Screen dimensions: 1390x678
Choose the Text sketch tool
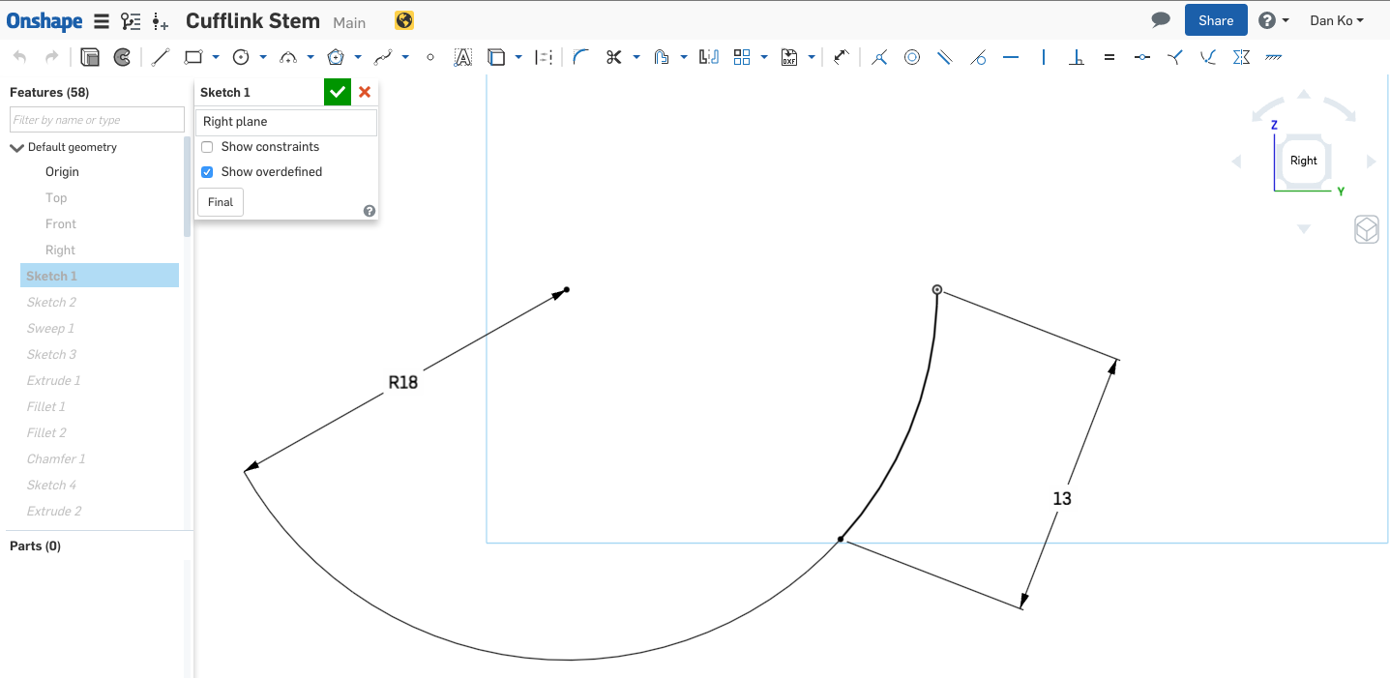coord(463,57)
